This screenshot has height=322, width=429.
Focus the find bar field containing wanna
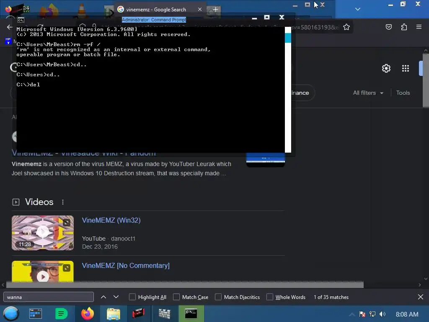tap(49, 297)
